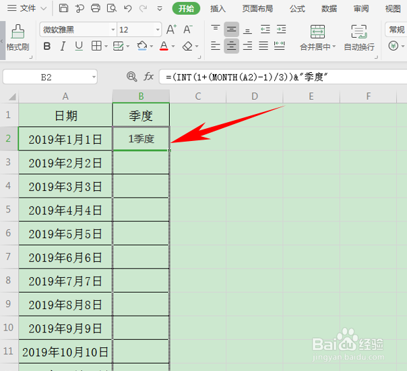This screenshot has height=371, width=407.
Task: Open the 文件 menu
Action: (x=27, y=8)
